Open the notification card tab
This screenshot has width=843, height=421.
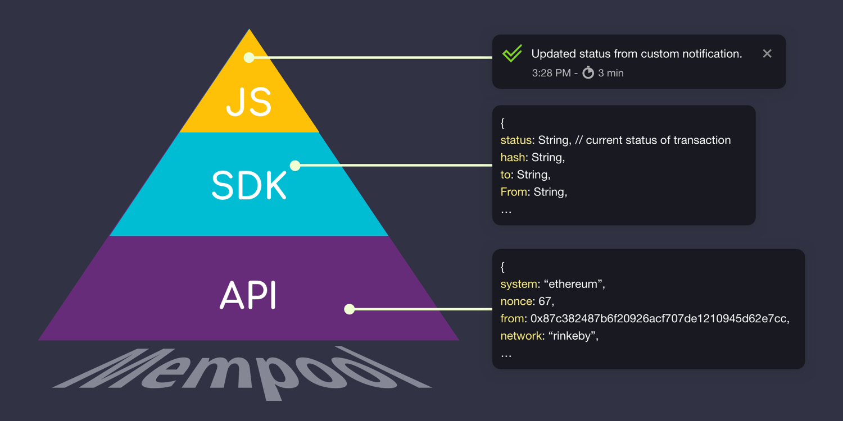tap(639, 62)
